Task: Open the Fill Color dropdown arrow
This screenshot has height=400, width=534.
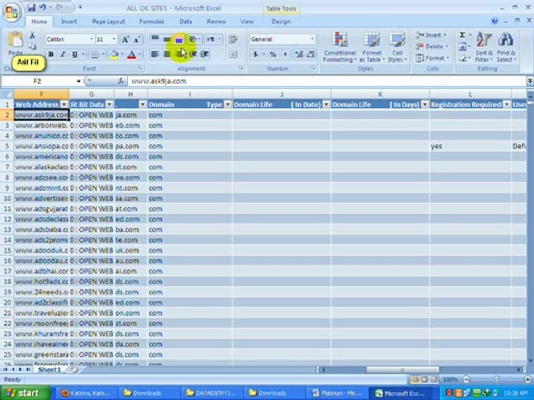Action: point(122,54)
